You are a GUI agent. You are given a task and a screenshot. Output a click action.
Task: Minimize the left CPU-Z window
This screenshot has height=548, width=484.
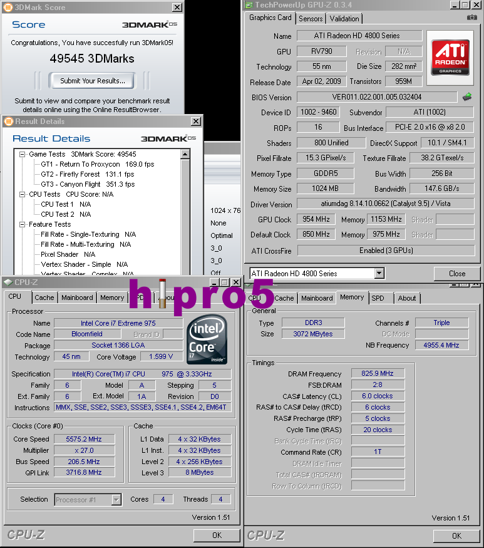click(x=214, y=282)
